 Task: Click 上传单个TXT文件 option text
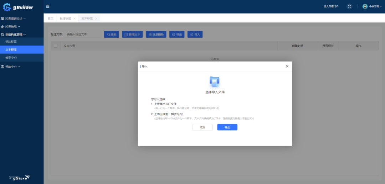click(x=165, y=104)
